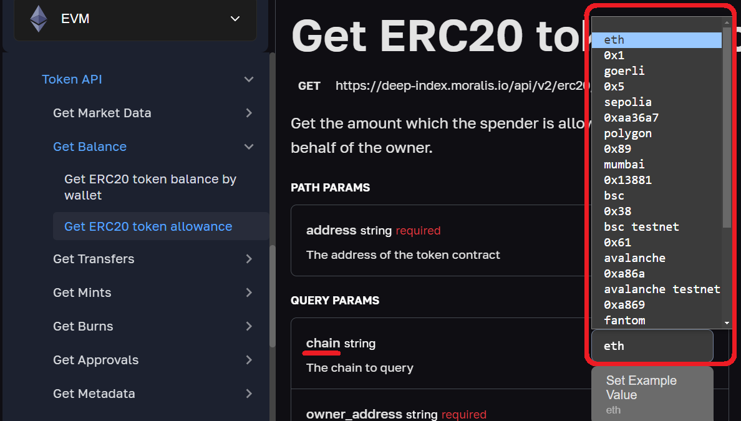This screenshot has height=421, width=741.
Task: Choose polygon from the chain list
Action: [x=627, y=133]
